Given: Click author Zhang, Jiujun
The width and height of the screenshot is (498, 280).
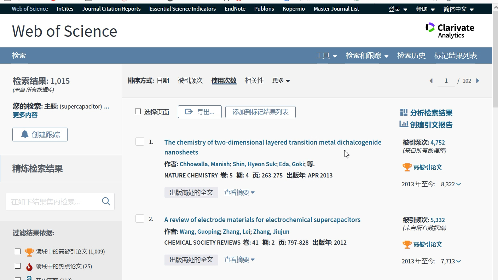Looking at the screenshot, I should click(x=271, y=232).
